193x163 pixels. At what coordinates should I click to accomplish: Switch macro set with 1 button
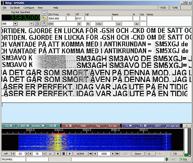click(187, 126)
